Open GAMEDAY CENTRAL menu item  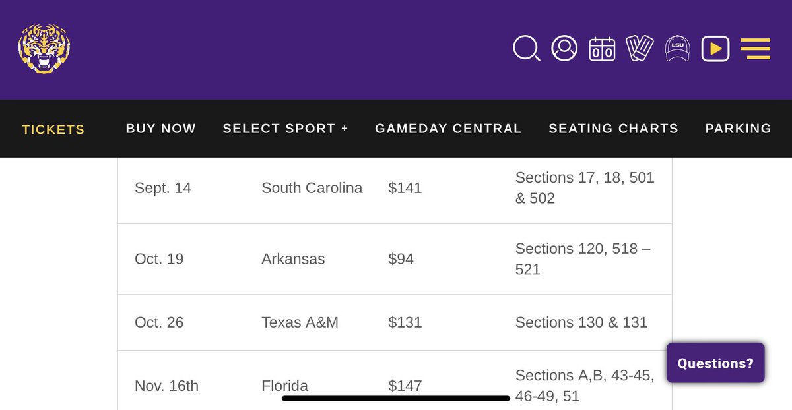tap(448, 129)
